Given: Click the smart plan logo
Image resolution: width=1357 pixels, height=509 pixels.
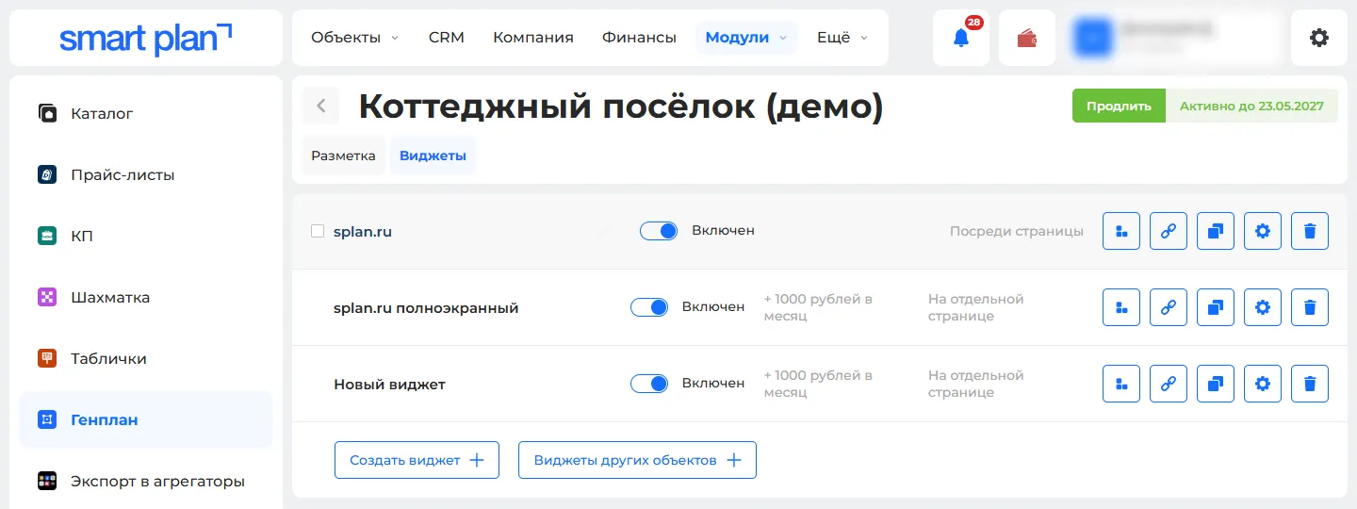Looking at the screenshot, I should (145, 38).
